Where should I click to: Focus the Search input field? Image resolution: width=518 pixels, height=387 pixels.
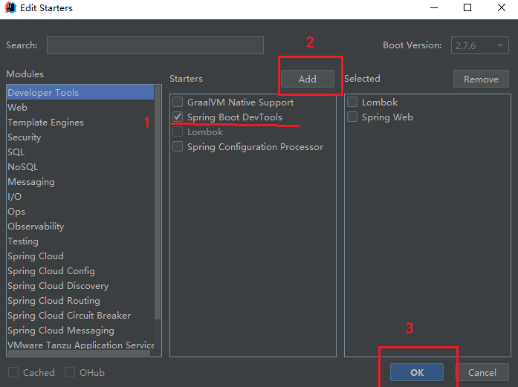click(x=155, y=45)
